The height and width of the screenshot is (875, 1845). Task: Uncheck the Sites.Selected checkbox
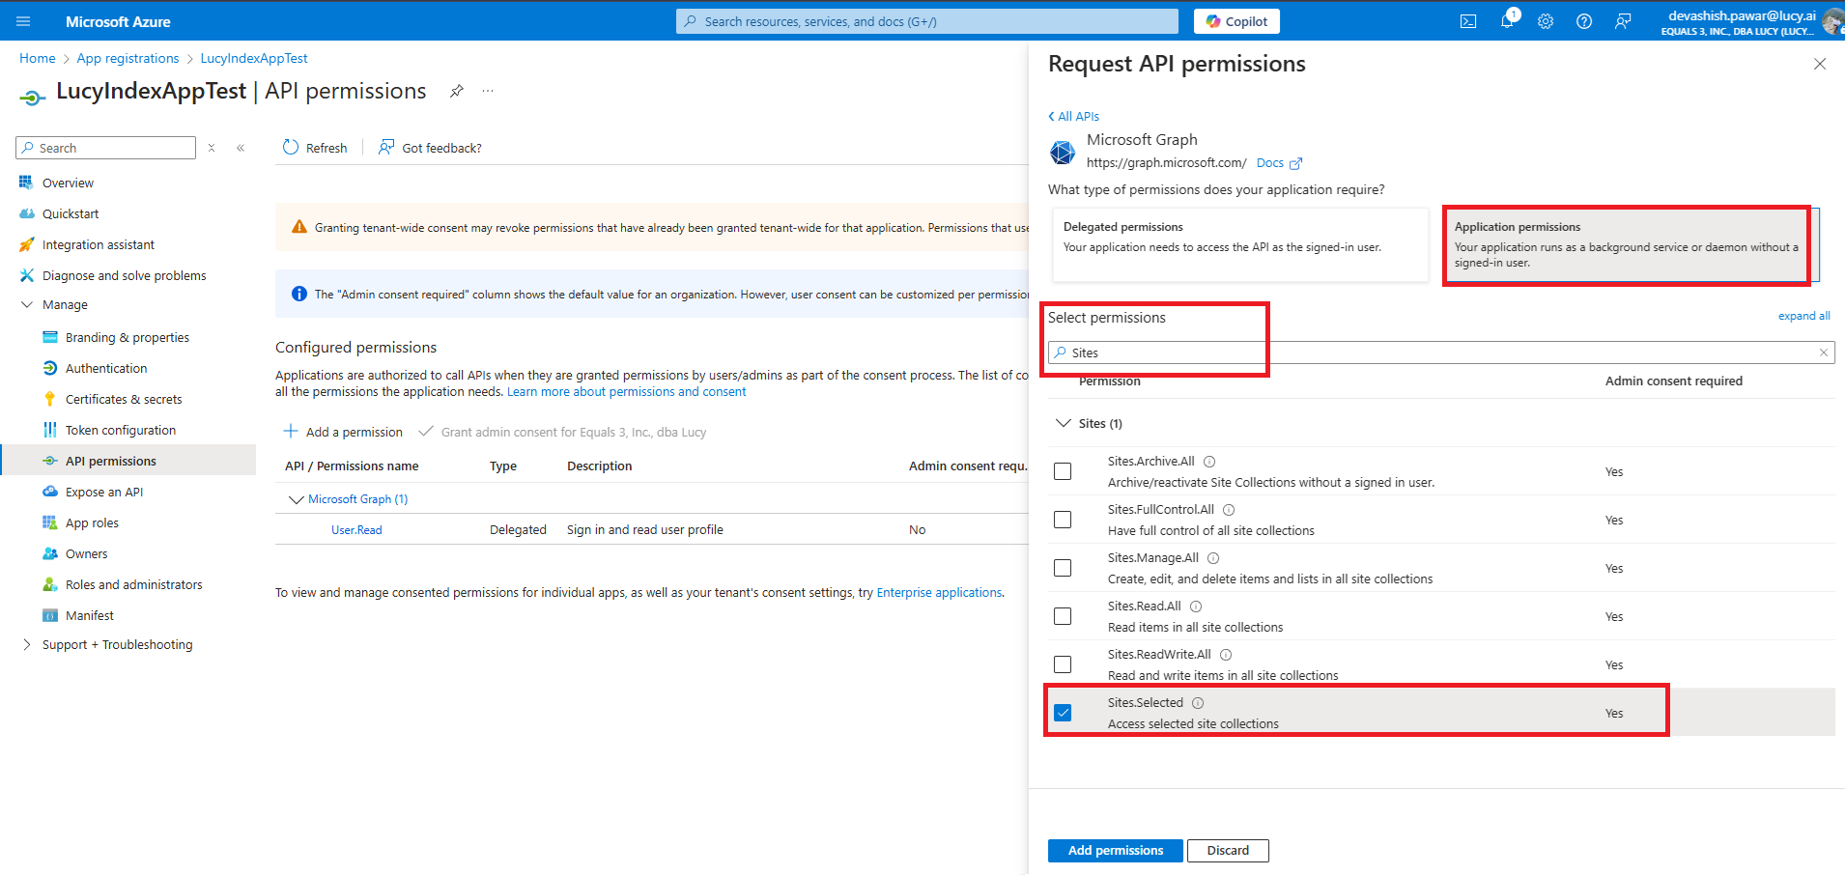1063,713
